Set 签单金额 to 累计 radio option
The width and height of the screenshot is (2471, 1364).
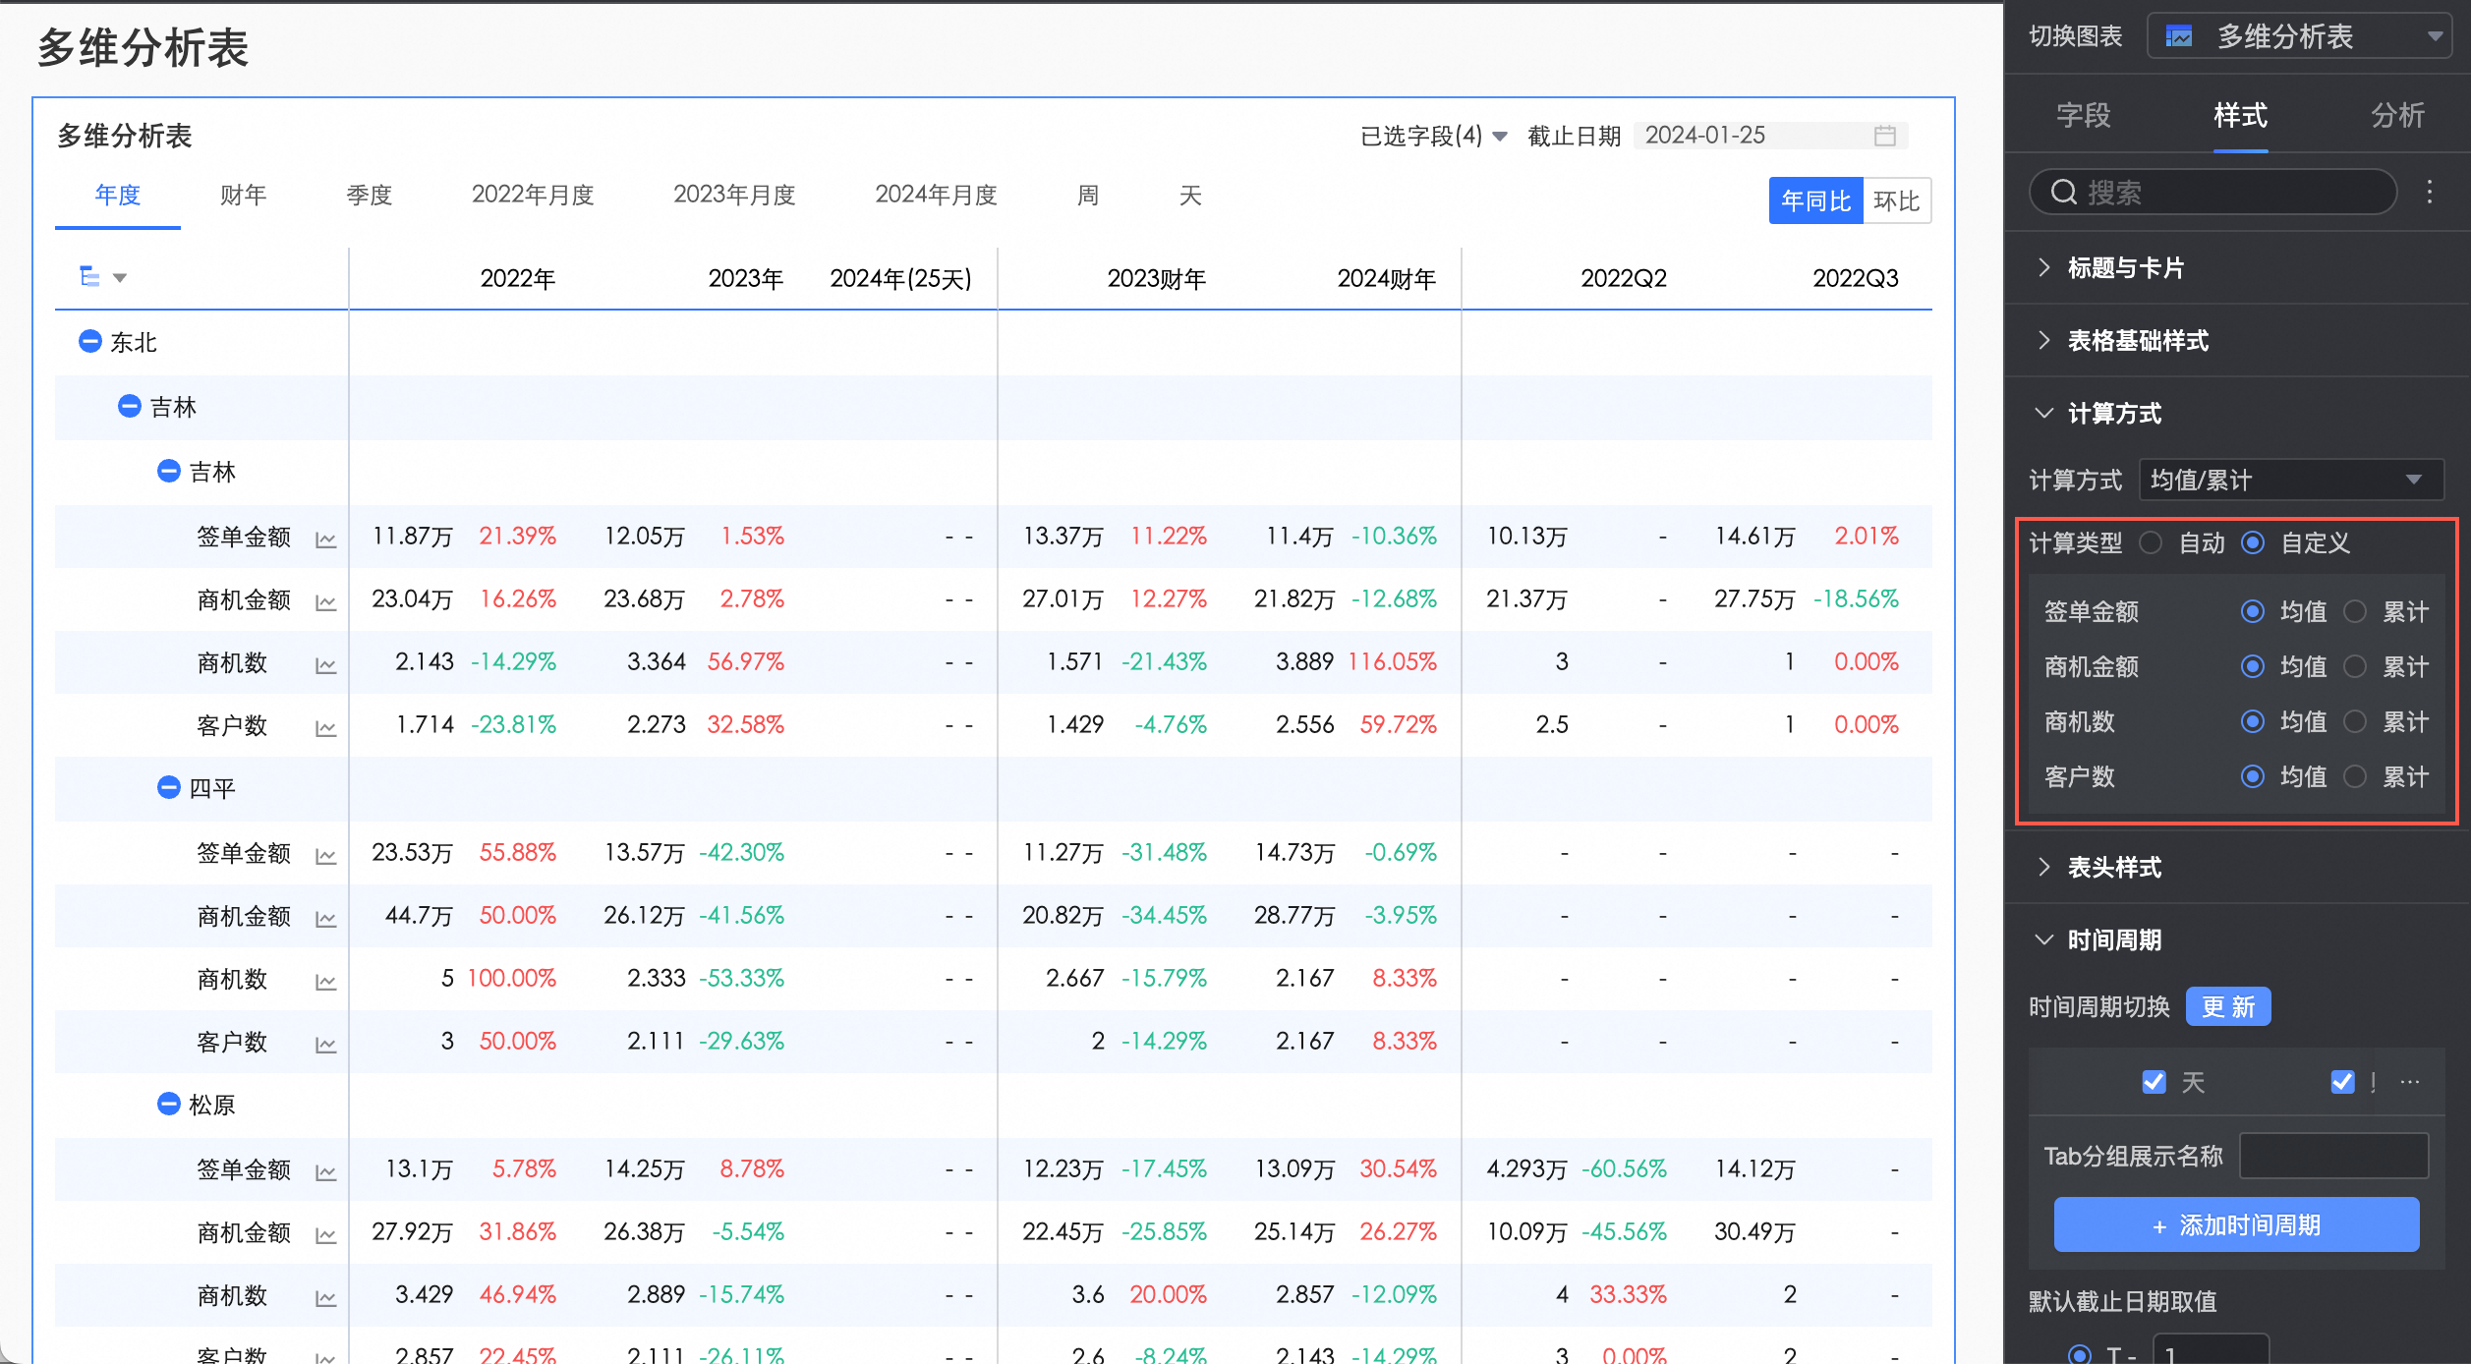coord(2355,611)
